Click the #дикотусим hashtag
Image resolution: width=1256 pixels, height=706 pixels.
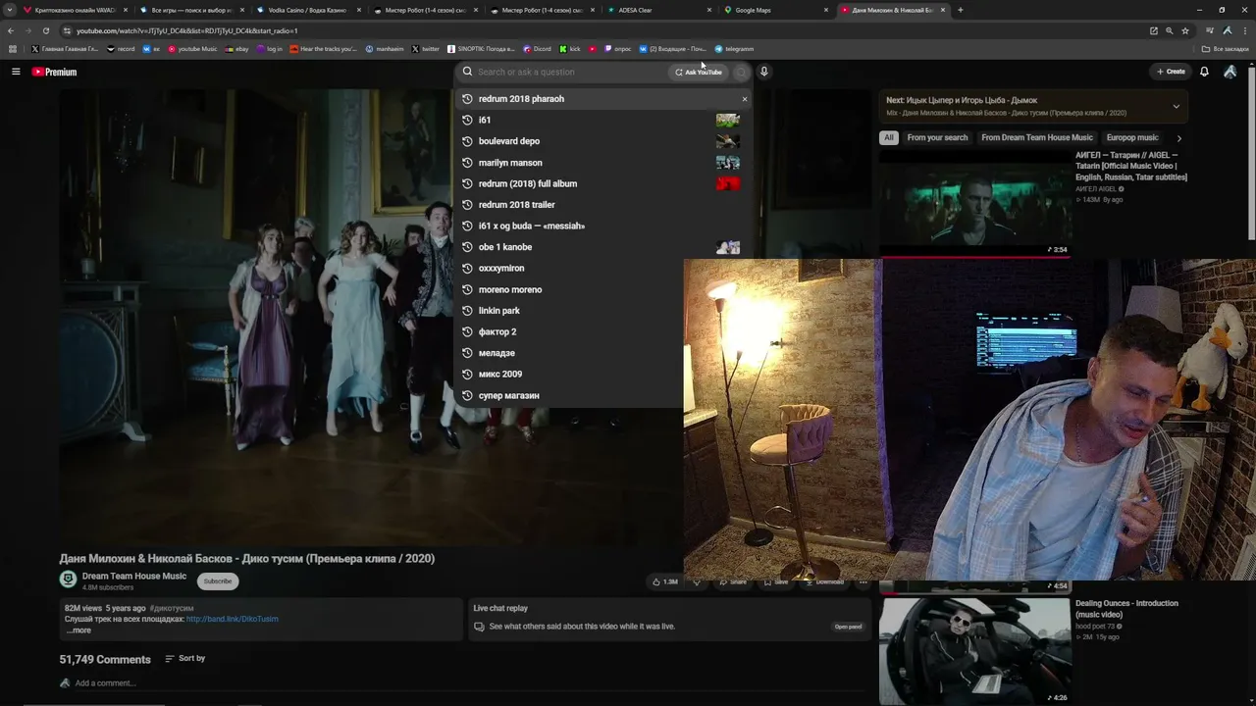172,608
